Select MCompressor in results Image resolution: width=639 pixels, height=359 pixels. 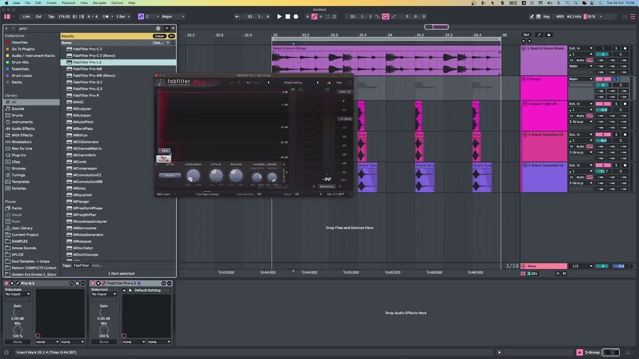pos(85,169)
